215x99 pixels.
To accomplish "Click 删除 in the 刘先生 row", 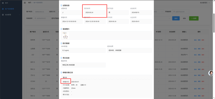I will (x=203, y=89).
